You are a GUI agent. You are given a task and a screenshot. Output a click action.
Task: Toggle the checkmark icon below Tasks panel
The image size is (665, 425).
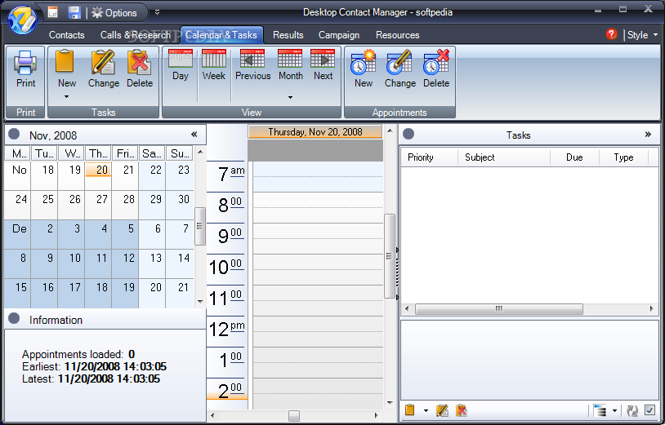[x=649, y=410]
